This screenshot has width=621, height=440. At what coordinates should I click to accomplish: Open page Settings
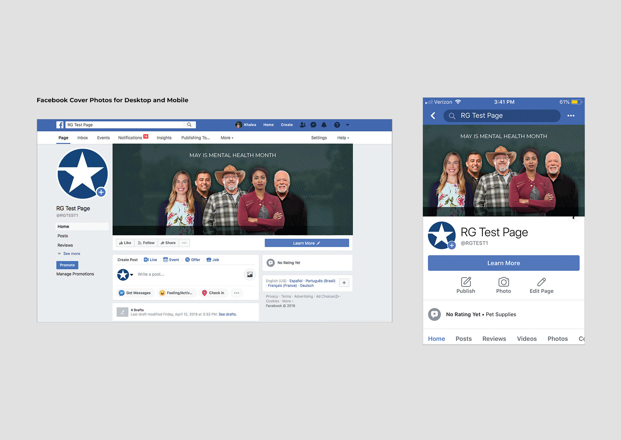click(x=319, y=138)
